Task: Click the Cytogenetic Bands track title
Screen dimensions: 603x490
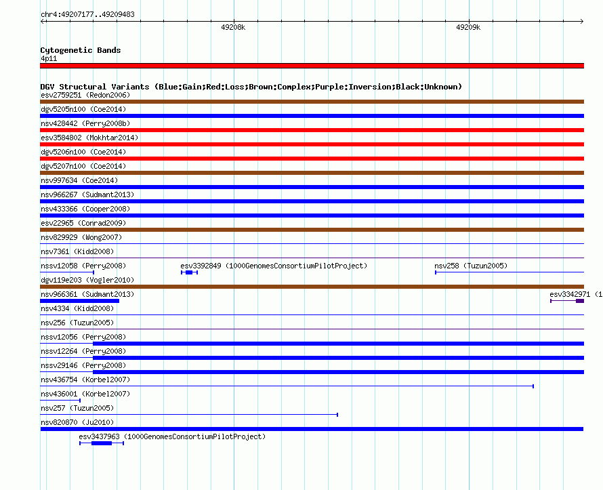Action: 81,50
